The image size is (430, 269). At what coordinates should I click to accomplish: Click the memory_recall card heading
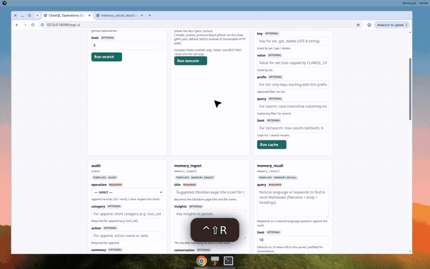click(270, 165)
